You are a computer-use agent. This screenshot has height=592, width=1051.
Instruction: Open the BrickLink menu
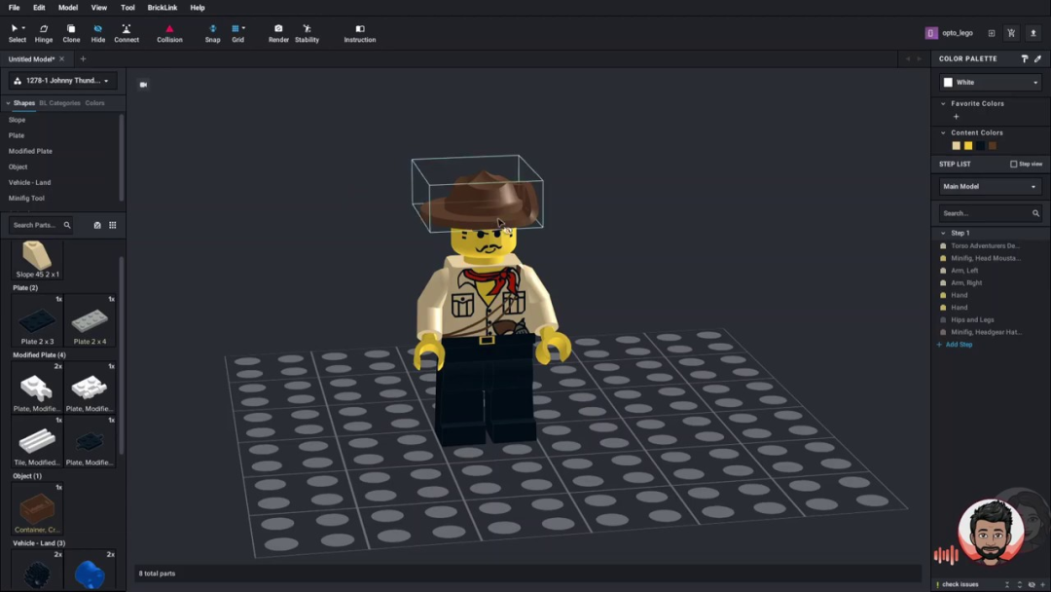(x=163, y=8)
